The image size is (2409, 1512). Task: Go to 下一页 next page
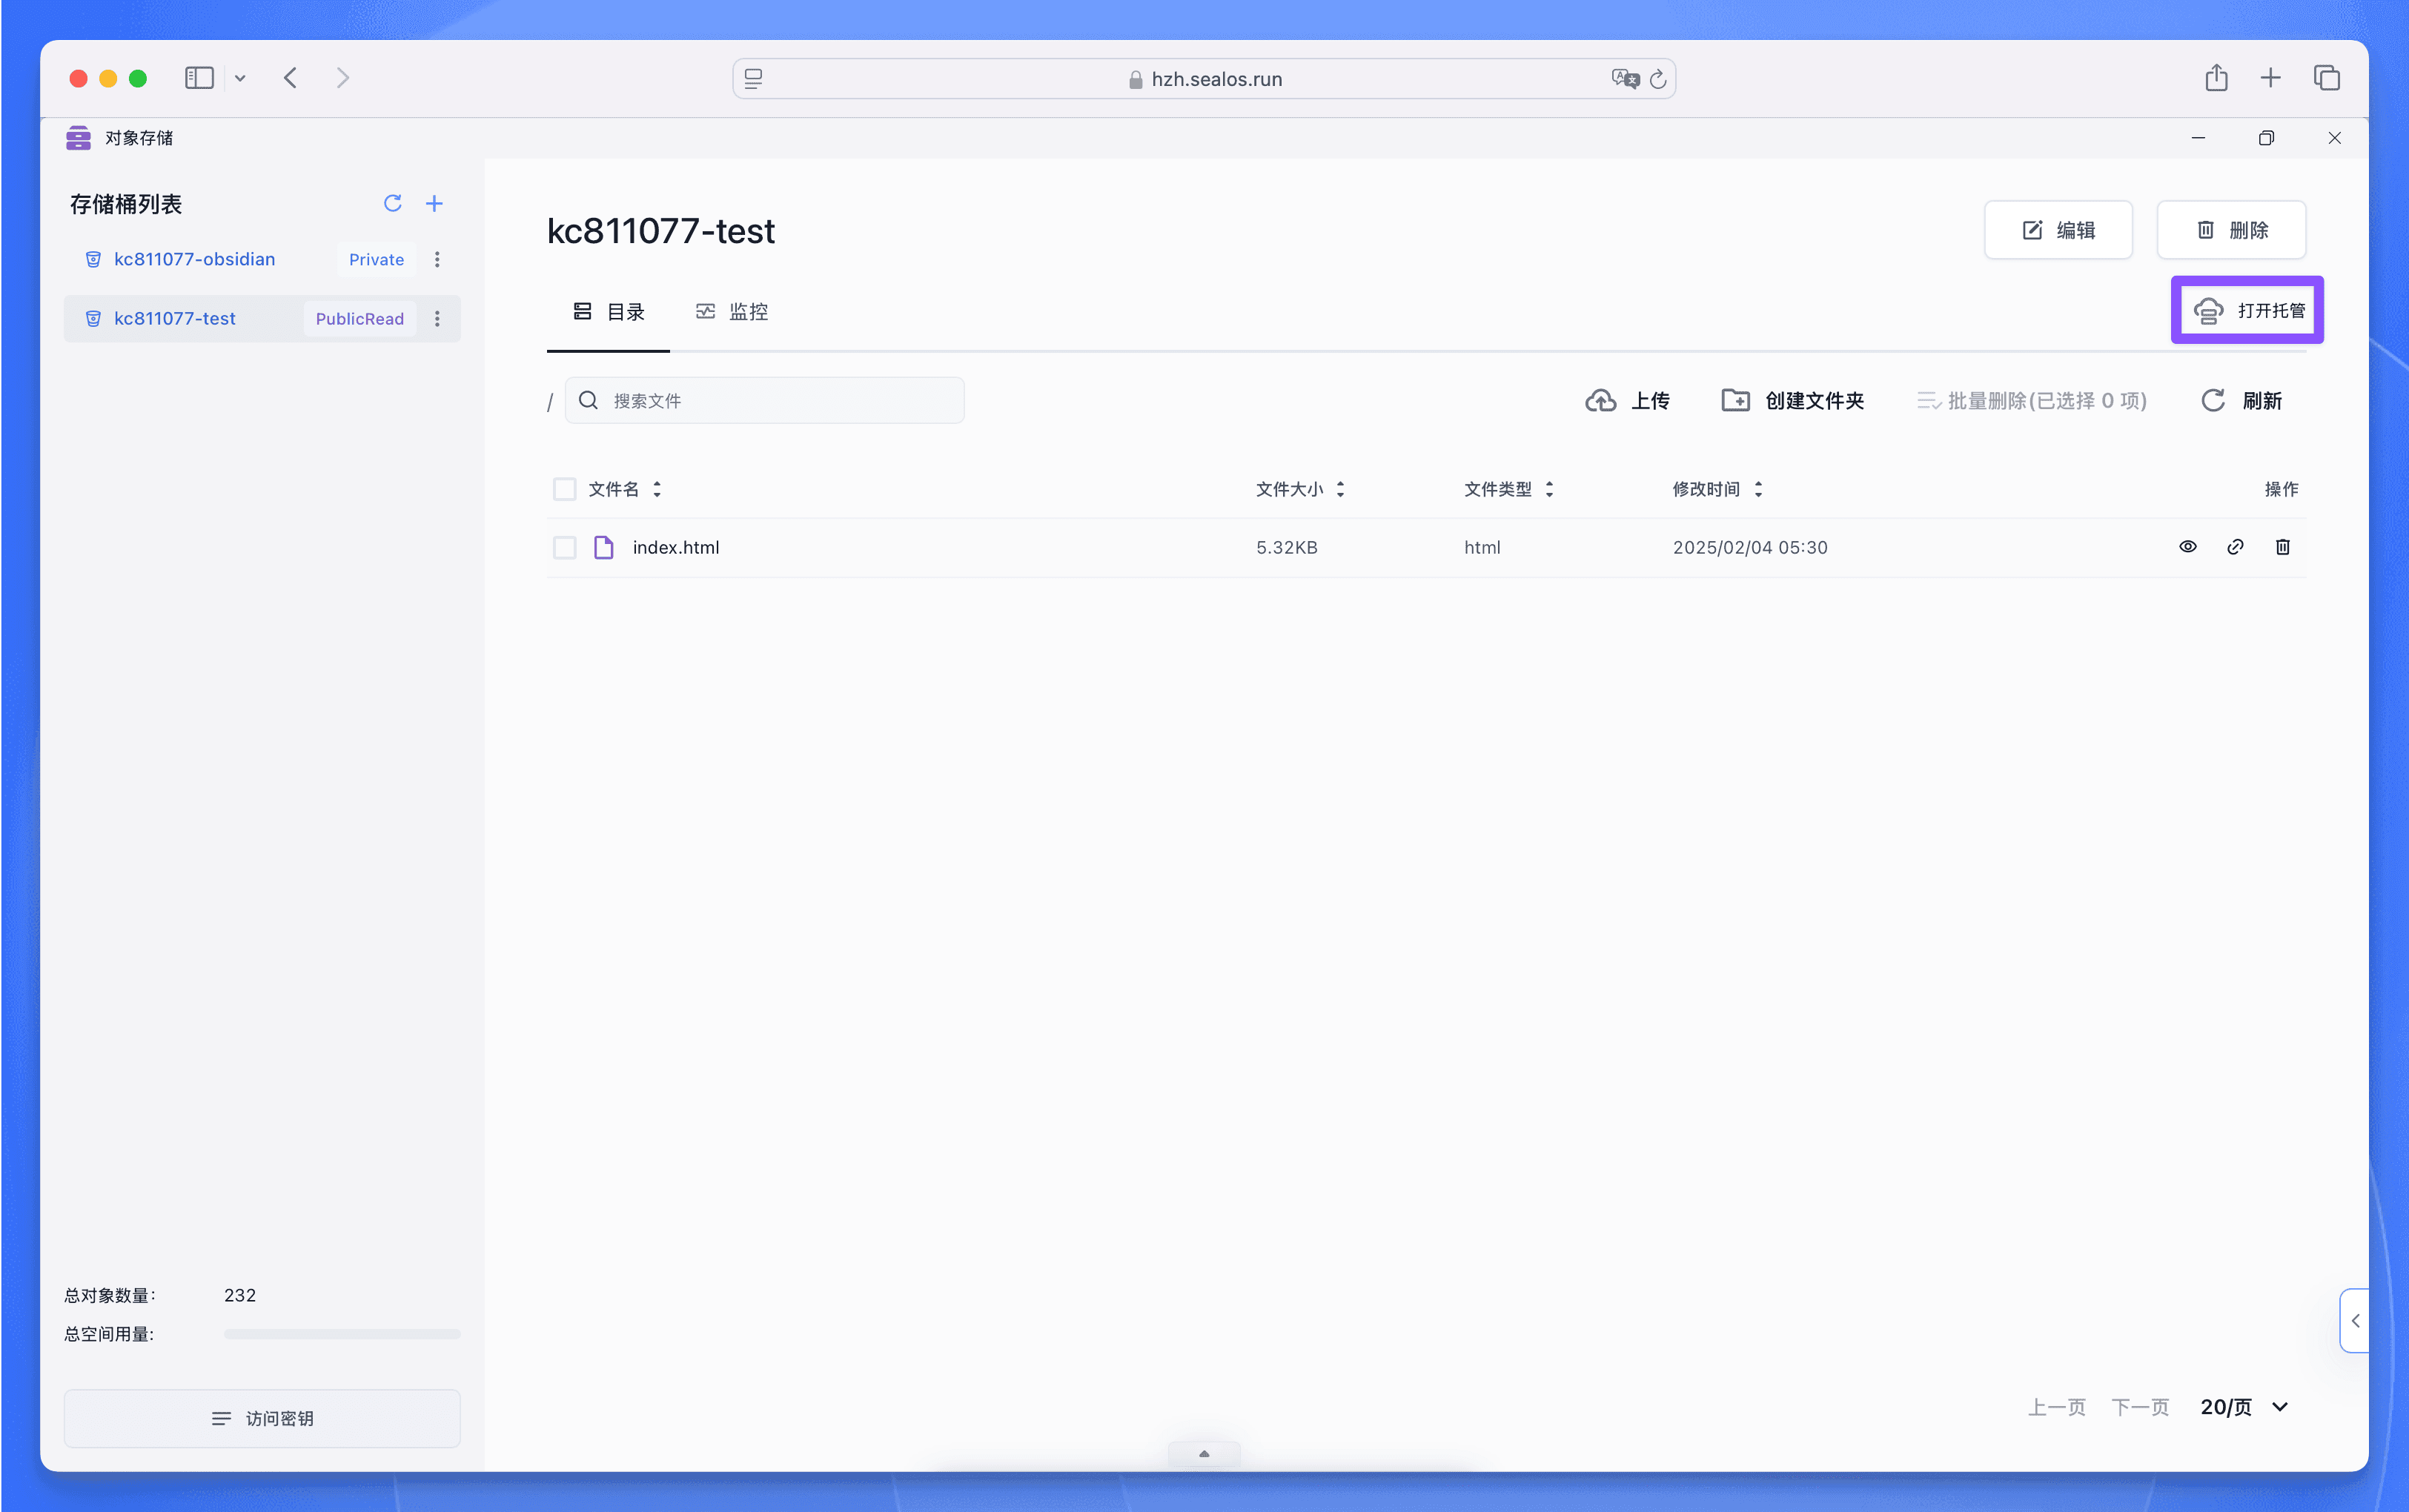pyautogui.click(x=2139, y=1407)
